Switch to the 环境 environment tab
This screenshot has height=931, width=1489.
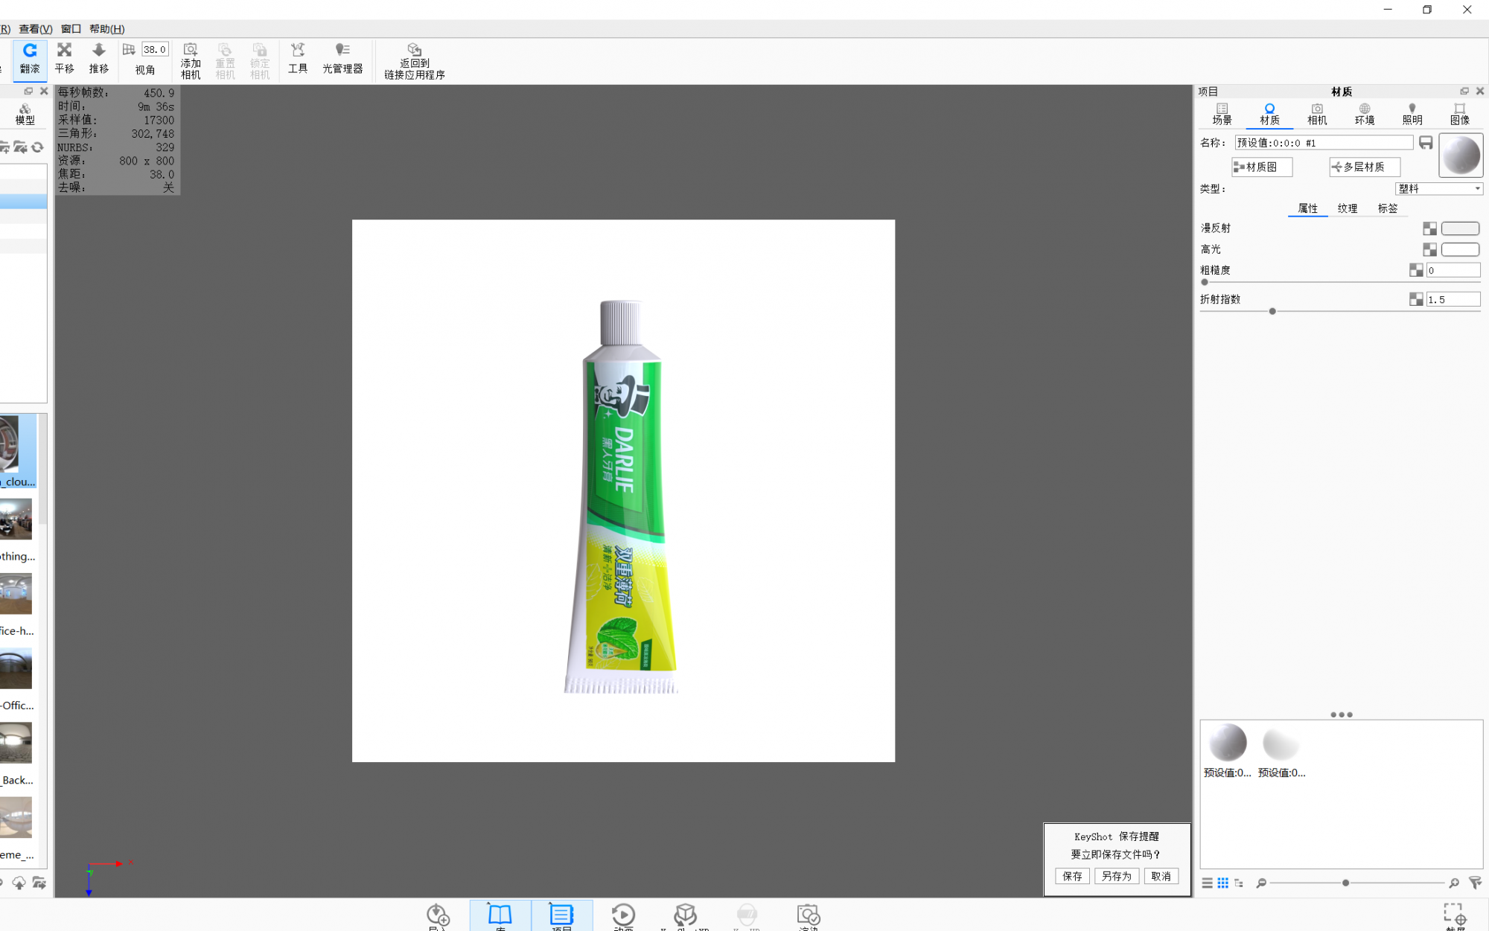coord(1365,114)
